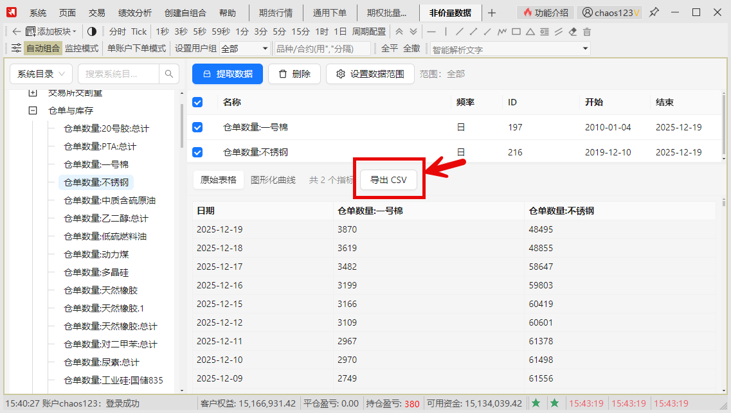Select the triangle drawing tool

click(x=530, y=31)
